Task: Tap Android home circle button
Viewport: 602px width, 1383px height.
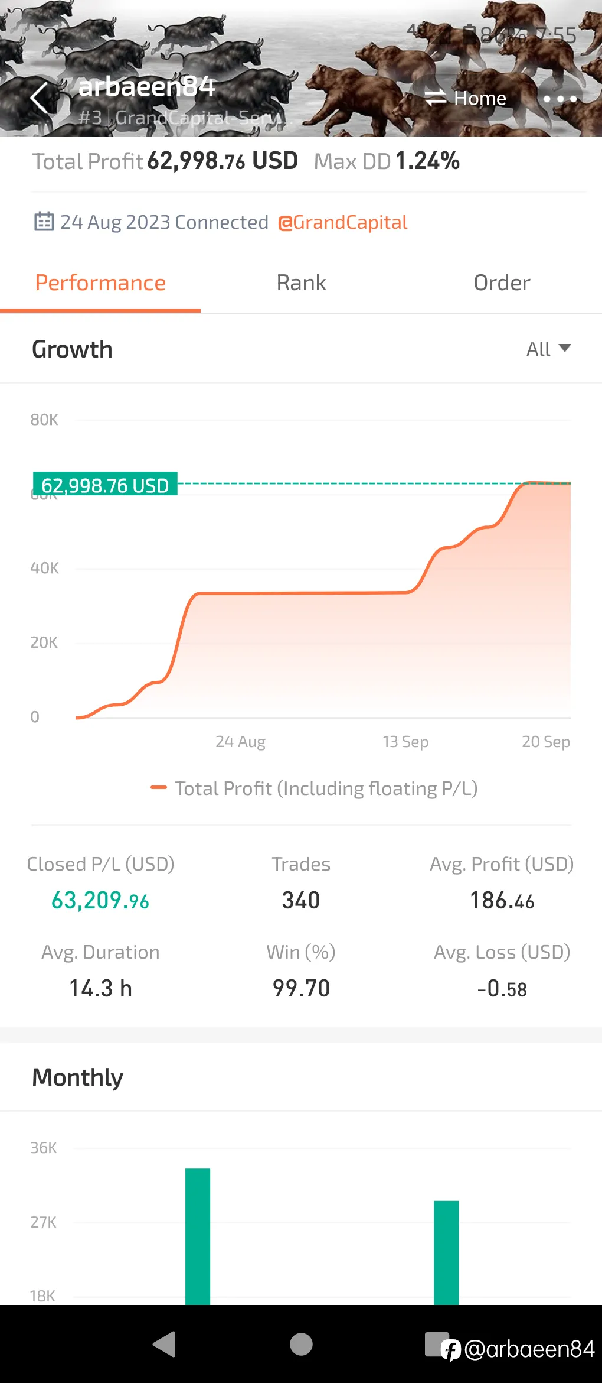Action: point(301,1344)
